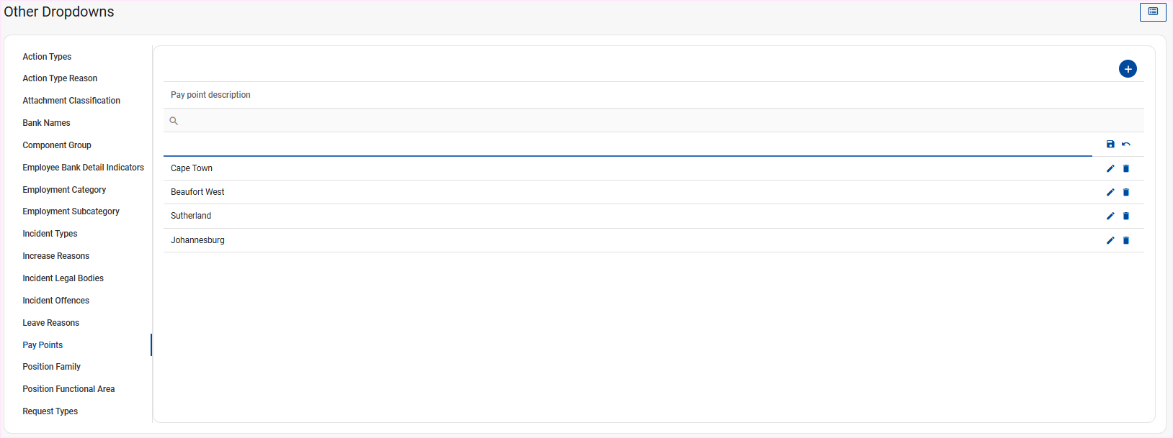Edit the Johannesburg pay point

[1110, 240]
